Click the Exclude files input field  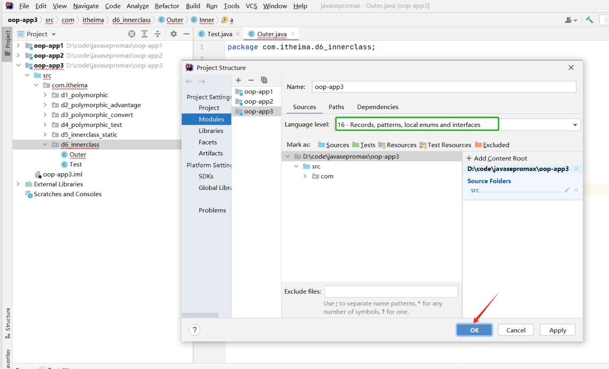coord(391,292)
